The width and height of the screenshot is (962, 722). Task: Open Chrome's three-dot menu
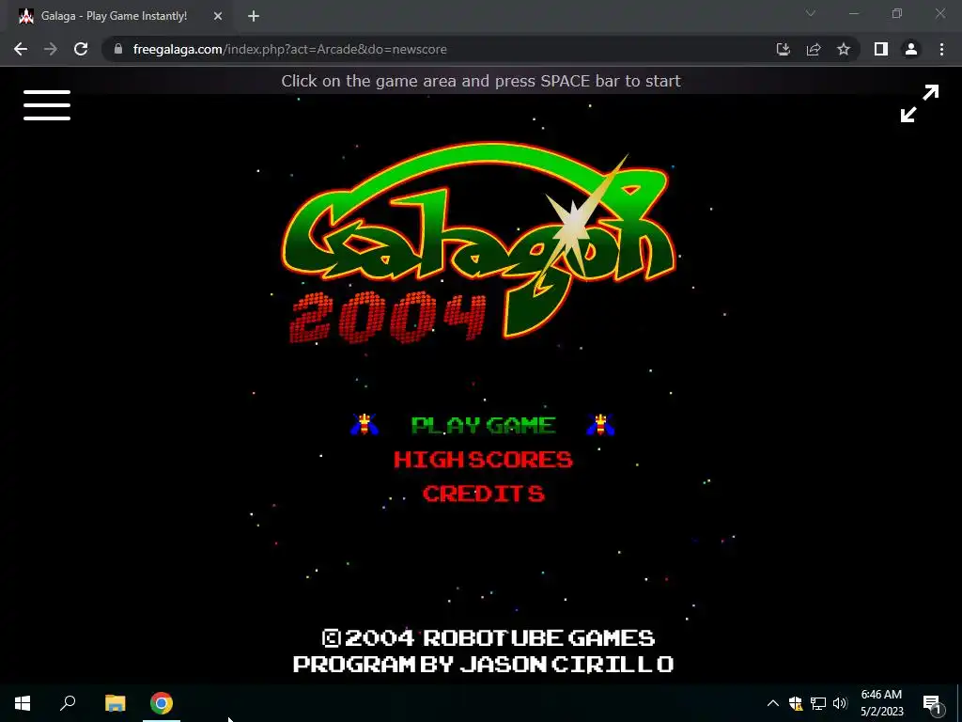[x=941, y=49]
